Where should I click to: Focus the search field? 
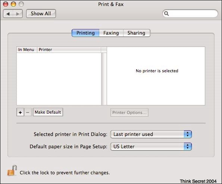point(190,13)
